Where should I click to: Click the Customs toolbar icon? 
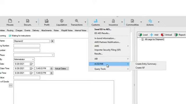(96, 21)
